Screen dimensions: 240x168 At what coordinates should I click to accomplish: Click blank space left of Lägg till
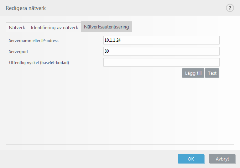pos(107,73)
